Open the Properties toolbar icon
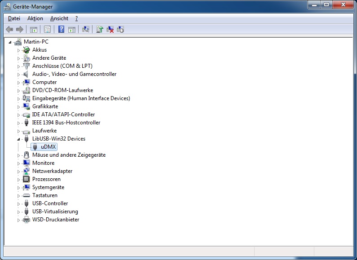 pos(47,29)
